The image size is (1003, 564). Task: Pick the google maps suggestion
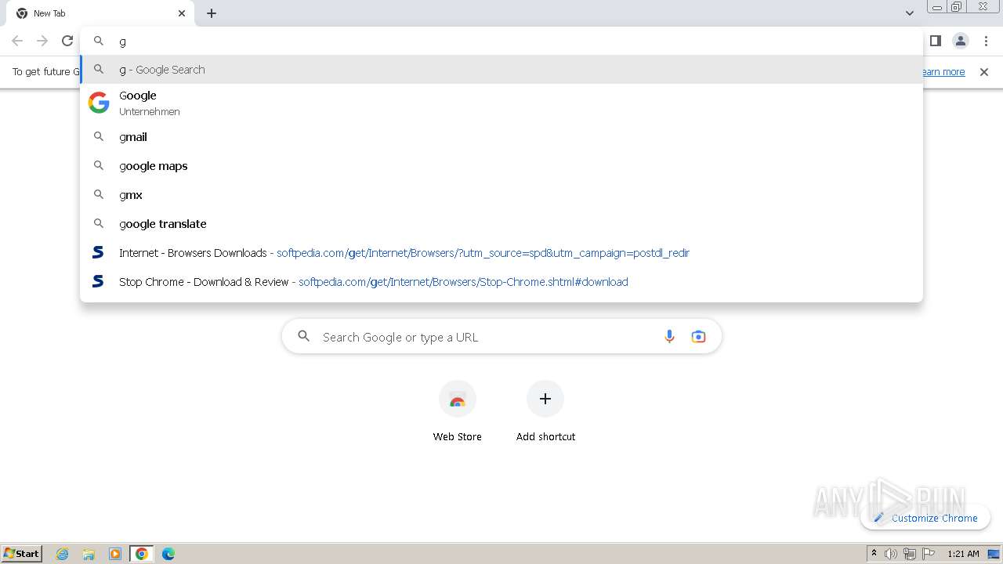tap(501, 166)
